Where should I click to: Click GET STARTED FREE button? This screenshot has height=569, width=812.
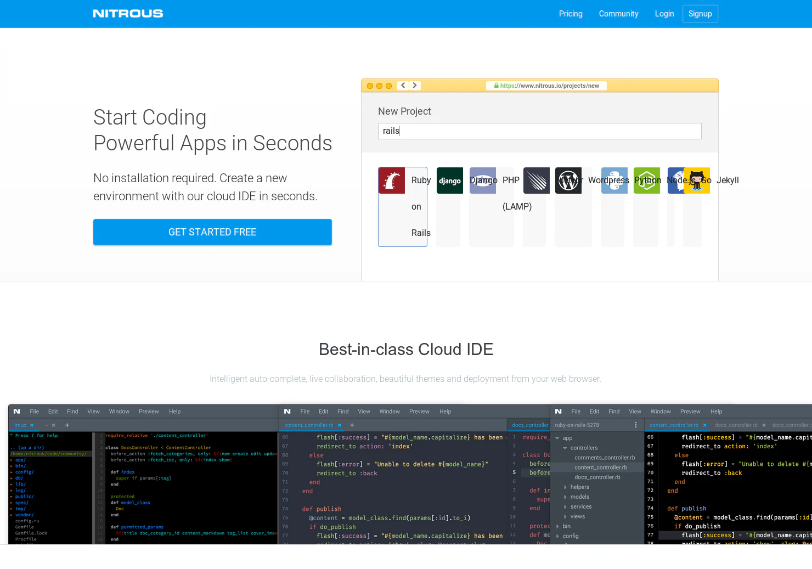[212, 232]
